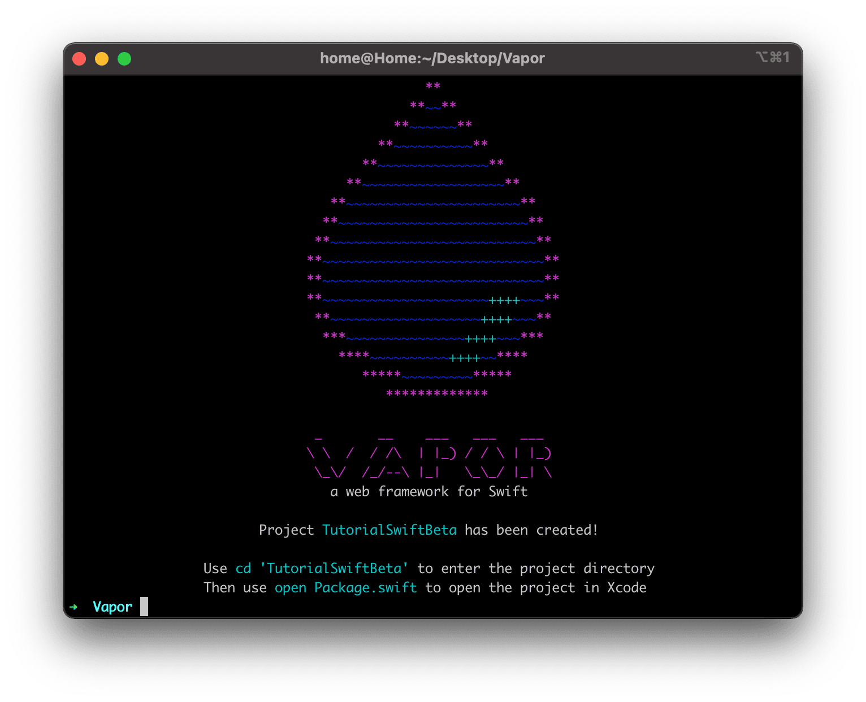Click the VAPOR ASCII art logo
The width and height of the screenshot is (866, 702).
[x=429, y=458]
